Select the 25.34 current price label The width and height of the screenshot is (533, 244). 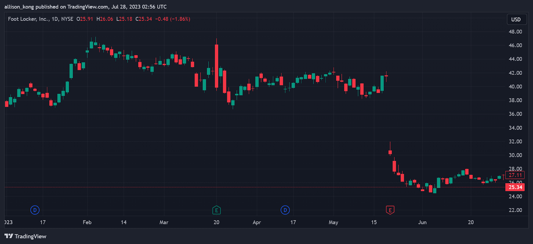click(515, 187)
